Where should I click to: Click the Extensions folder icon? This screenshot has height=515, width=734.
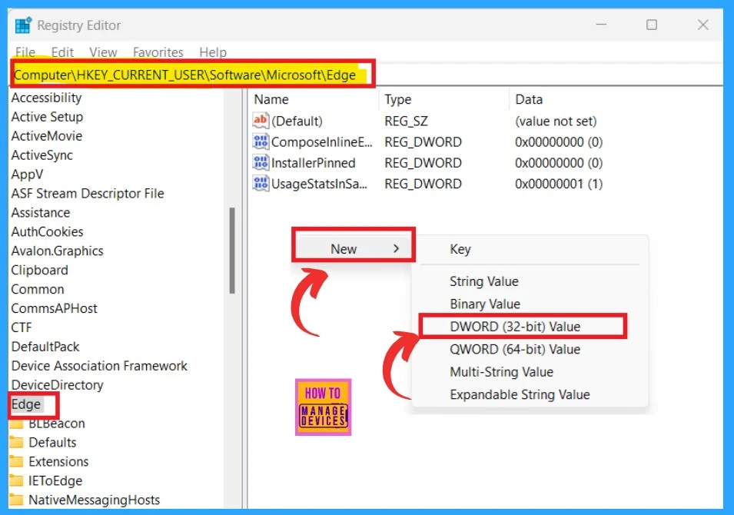point(17,461)
